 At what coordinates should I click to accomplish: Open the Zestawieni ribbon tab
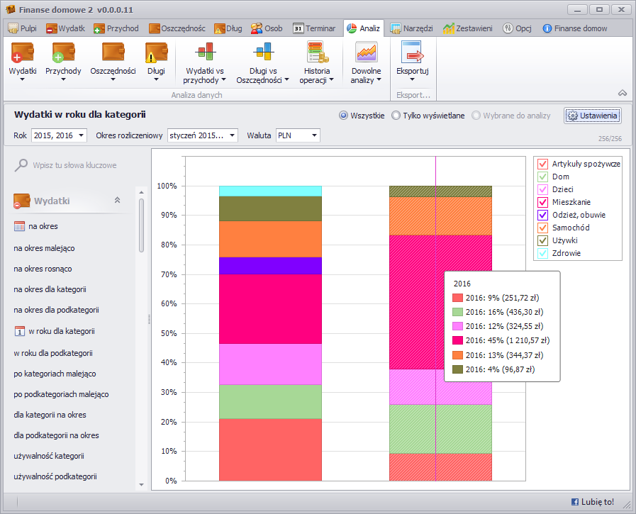[468, 28]
